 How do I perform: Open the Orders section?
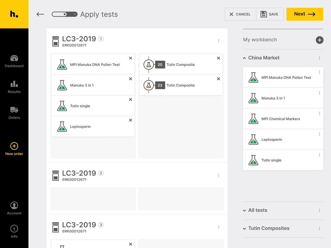pyautogui.click(x=14, y=113)
